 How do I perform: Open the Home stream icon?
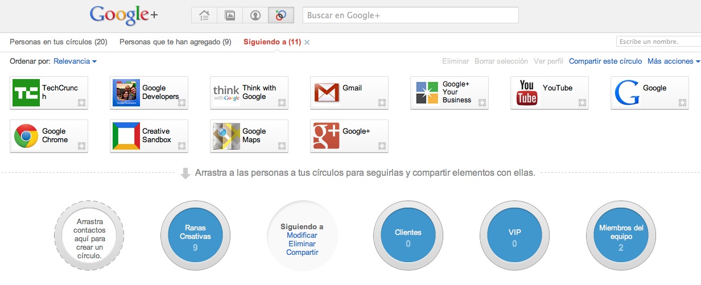[204, 15]
